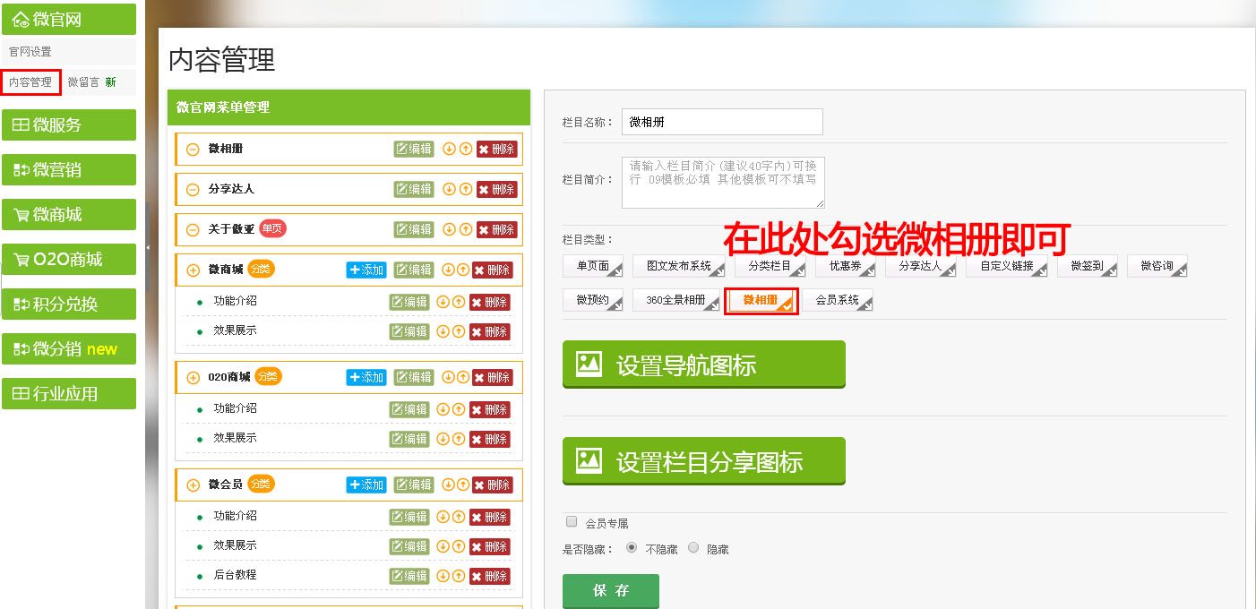This screenshot has height=609, width=1256.
Task: Click move-down arrow for 微相册 menu item
Action: click(x=449, y=149)
